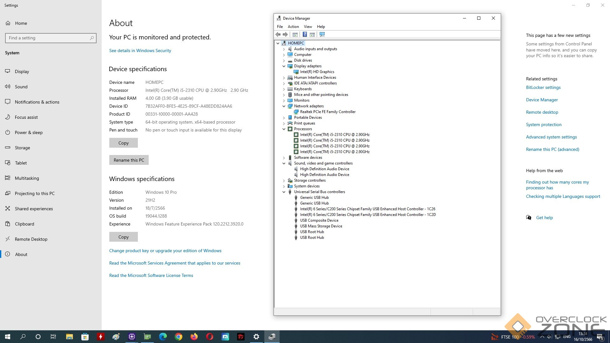Click the Task View taskbar icon
The height and width of the screenshot is (343, 610).
53,337
